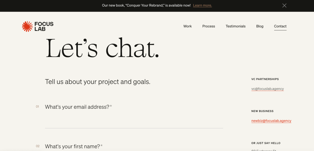The width and height of the screenshot is (314, 151).
Task: Go to the Process nav item
Action: click(209, 26)
